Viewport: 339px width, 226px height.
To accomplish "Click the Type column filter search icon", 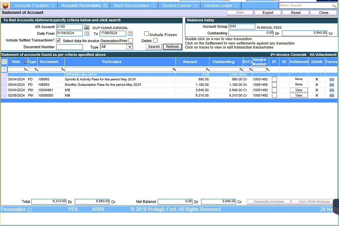I will click(36, 70).
